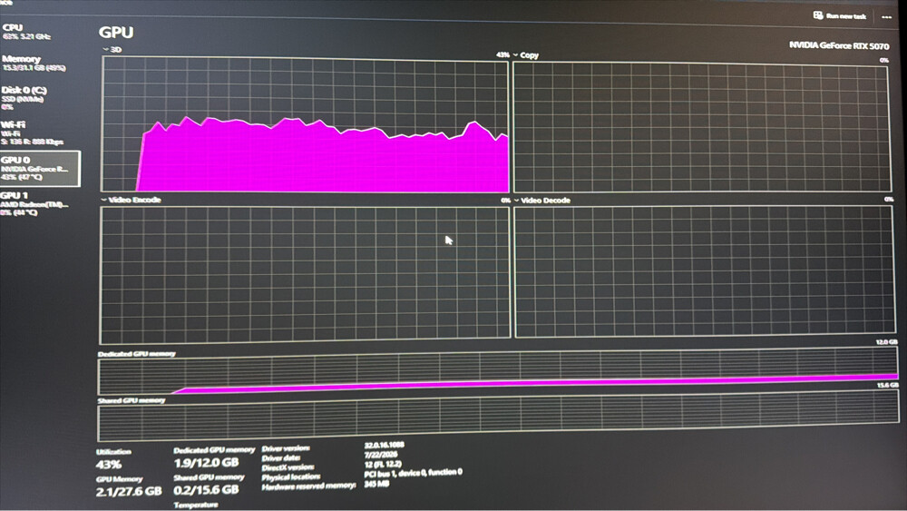Click the 15.6 GB shared memory scale label
Viewport: 907px width, 511px height.
(x=888, y=385)
